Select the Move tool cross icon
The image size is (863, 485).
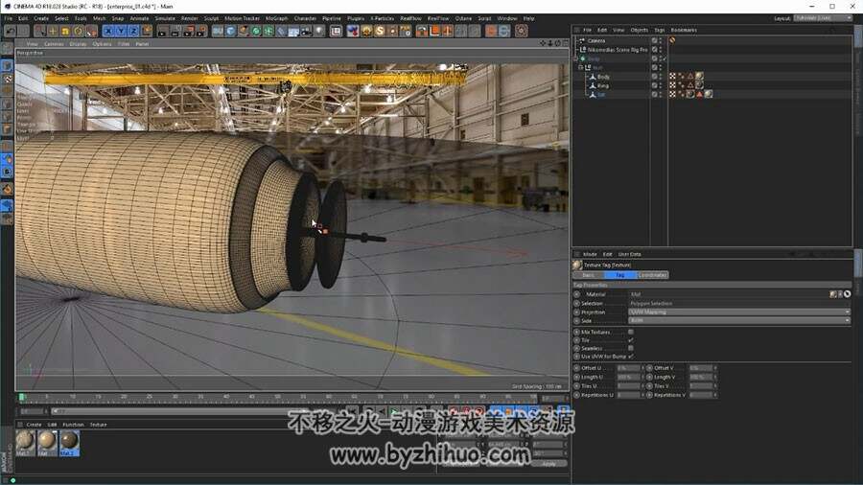click(53, 32)
